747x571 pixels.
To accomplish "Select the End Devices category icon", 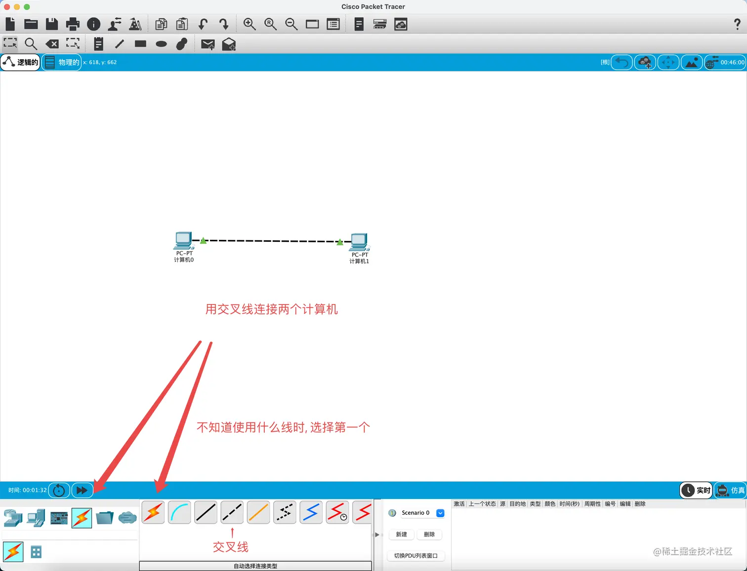I will click(36, 518).
